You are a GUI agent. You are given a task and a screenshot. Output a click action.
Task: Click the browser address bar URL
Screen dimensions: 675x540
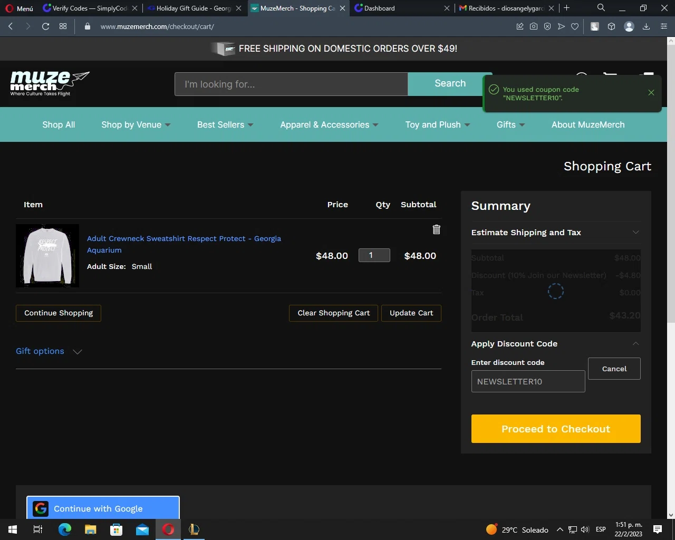pos(157,26)
